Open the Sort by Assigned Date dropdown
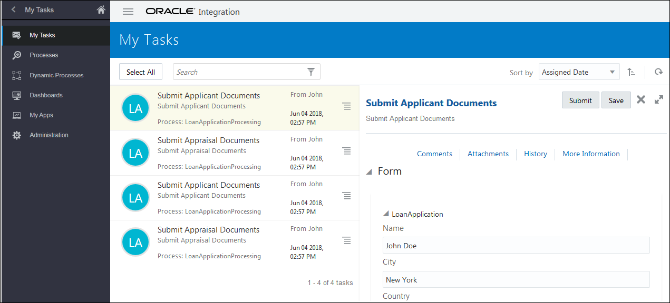 (579, 72)
